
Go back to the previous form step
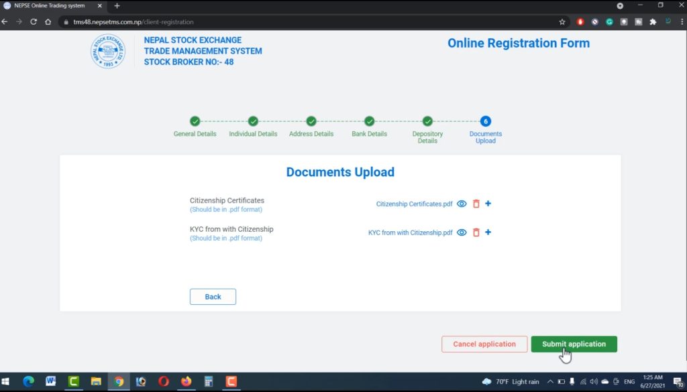pyautogui.click(x=213, y=297)
